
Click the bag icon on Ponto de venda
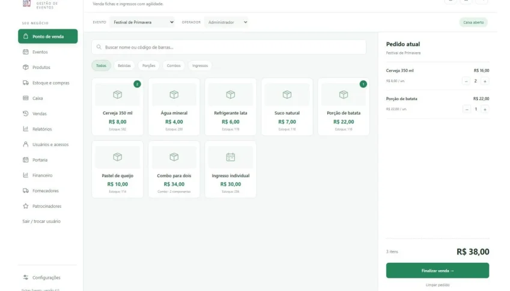[x=26, y=37]
